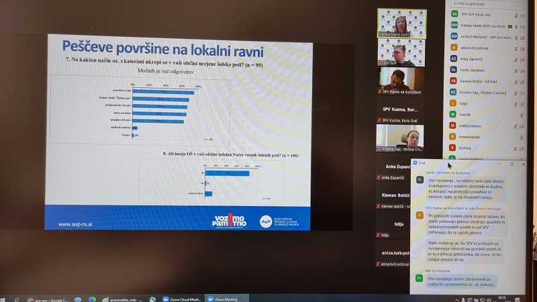Screen dimensions: 537x302
Task: Click SPV AVP host avatar in participants list
Action: coord(454,13)
